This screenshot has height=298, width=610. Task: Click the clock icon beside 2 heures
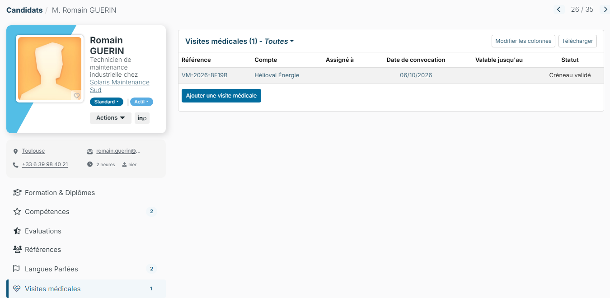90,164
